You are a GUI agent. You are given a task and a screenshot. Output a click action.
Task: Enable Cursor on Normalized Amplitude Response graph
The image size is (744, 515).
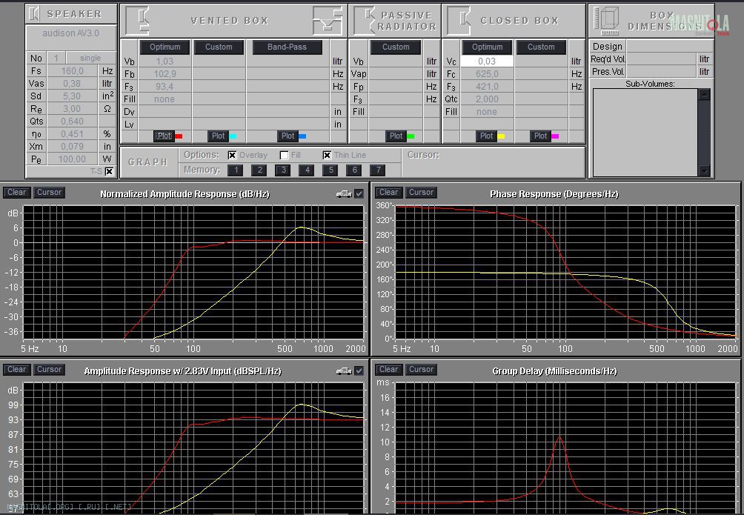(x=50, y=192)
